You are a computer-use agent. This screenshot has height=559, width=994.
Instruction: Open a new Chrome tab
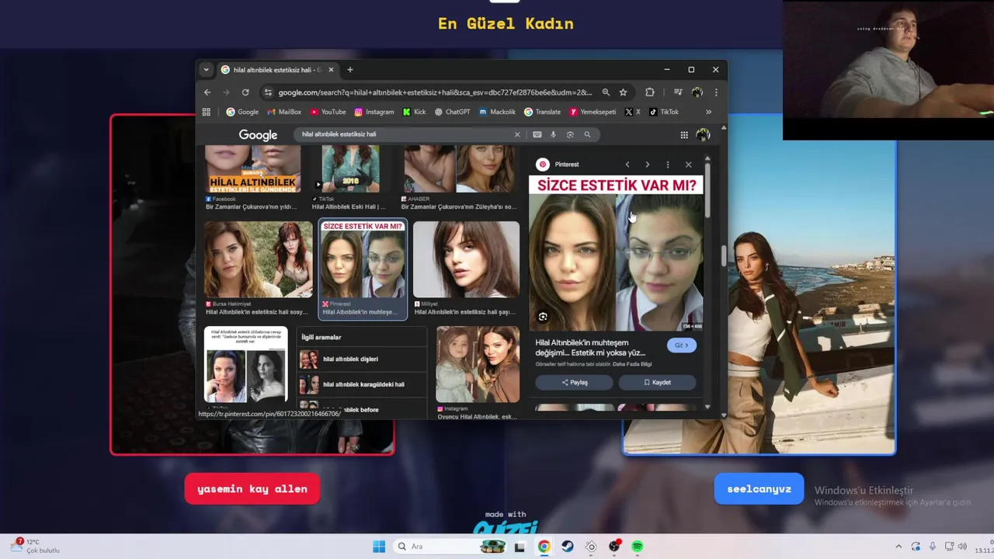coord(349,70)
